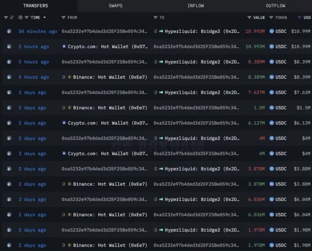Open the TO column filter
This screenshot has width=312, height=251.
[x=155, y=18]
